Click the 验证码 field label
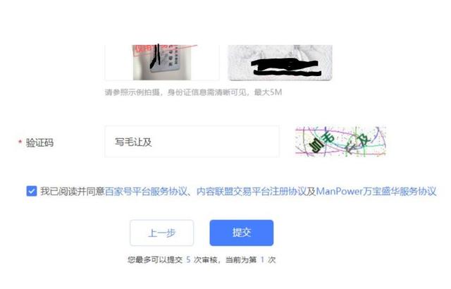 click(39, 142)
